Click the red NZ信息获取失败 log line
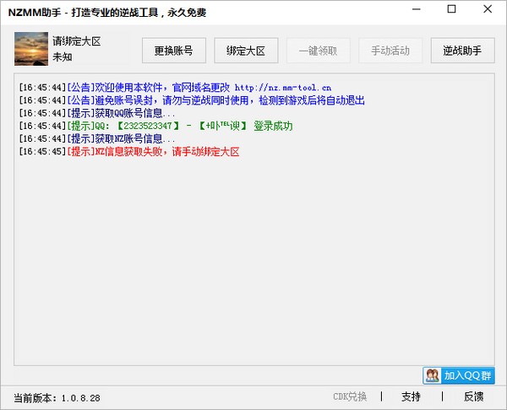 tap(129, 151)
